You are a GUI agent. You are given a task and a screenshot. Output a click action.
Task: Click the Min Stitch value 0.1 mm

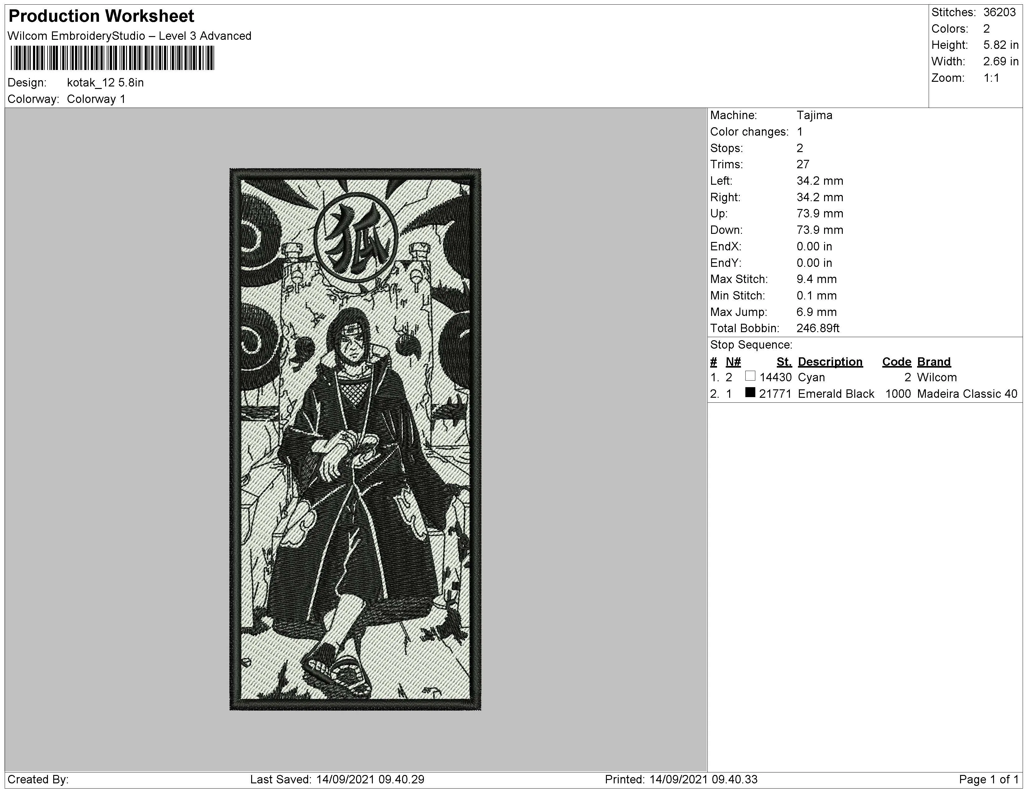click(816, 296)
